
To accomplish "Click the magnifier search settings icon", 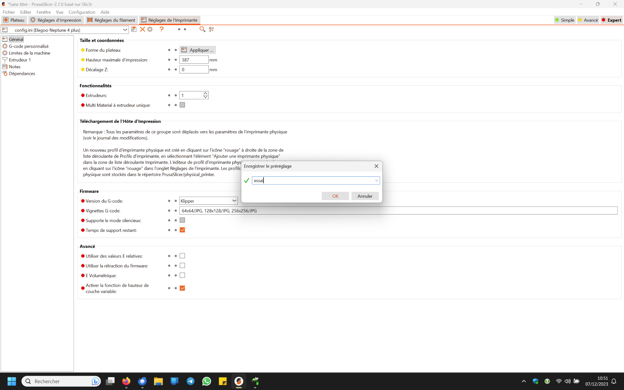I will (x=202, y=29).
